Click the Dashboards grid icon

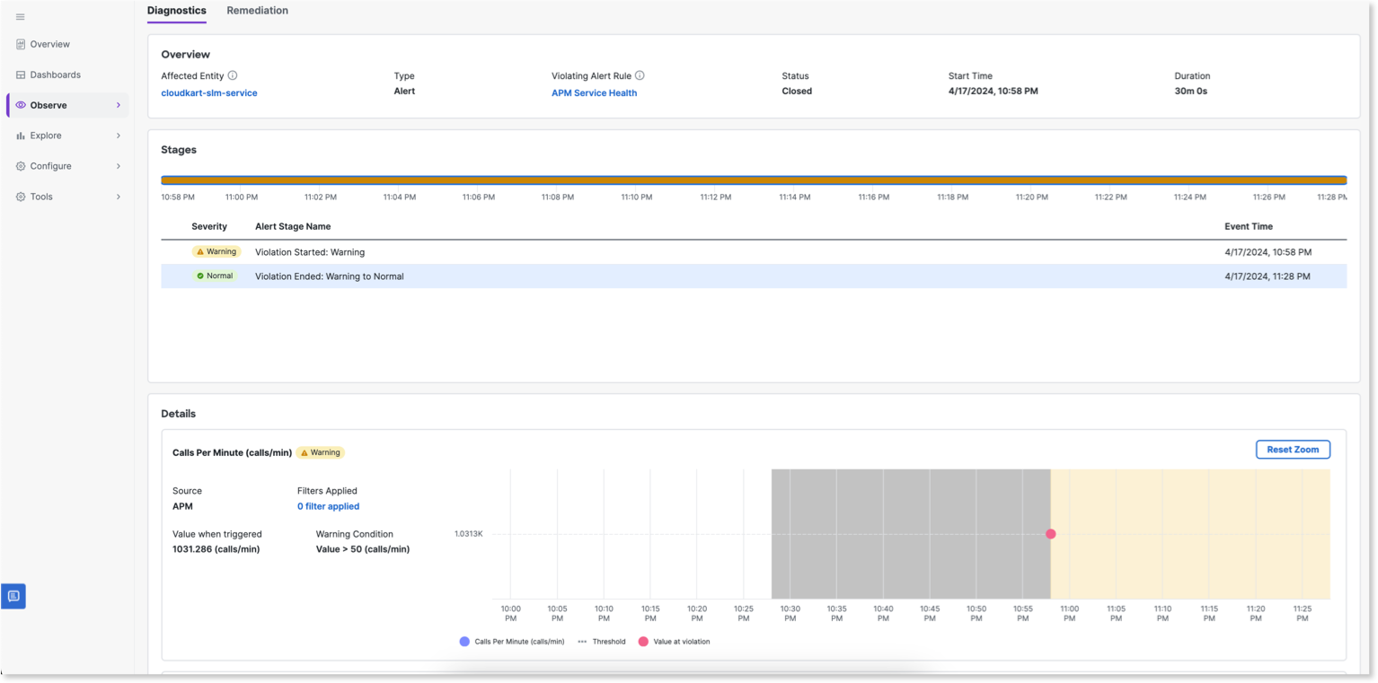tap(21, 74)
